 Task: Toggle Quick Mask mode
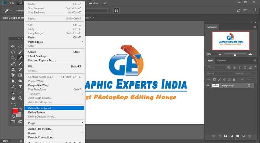pyautogui.click(x=13, y=122)
